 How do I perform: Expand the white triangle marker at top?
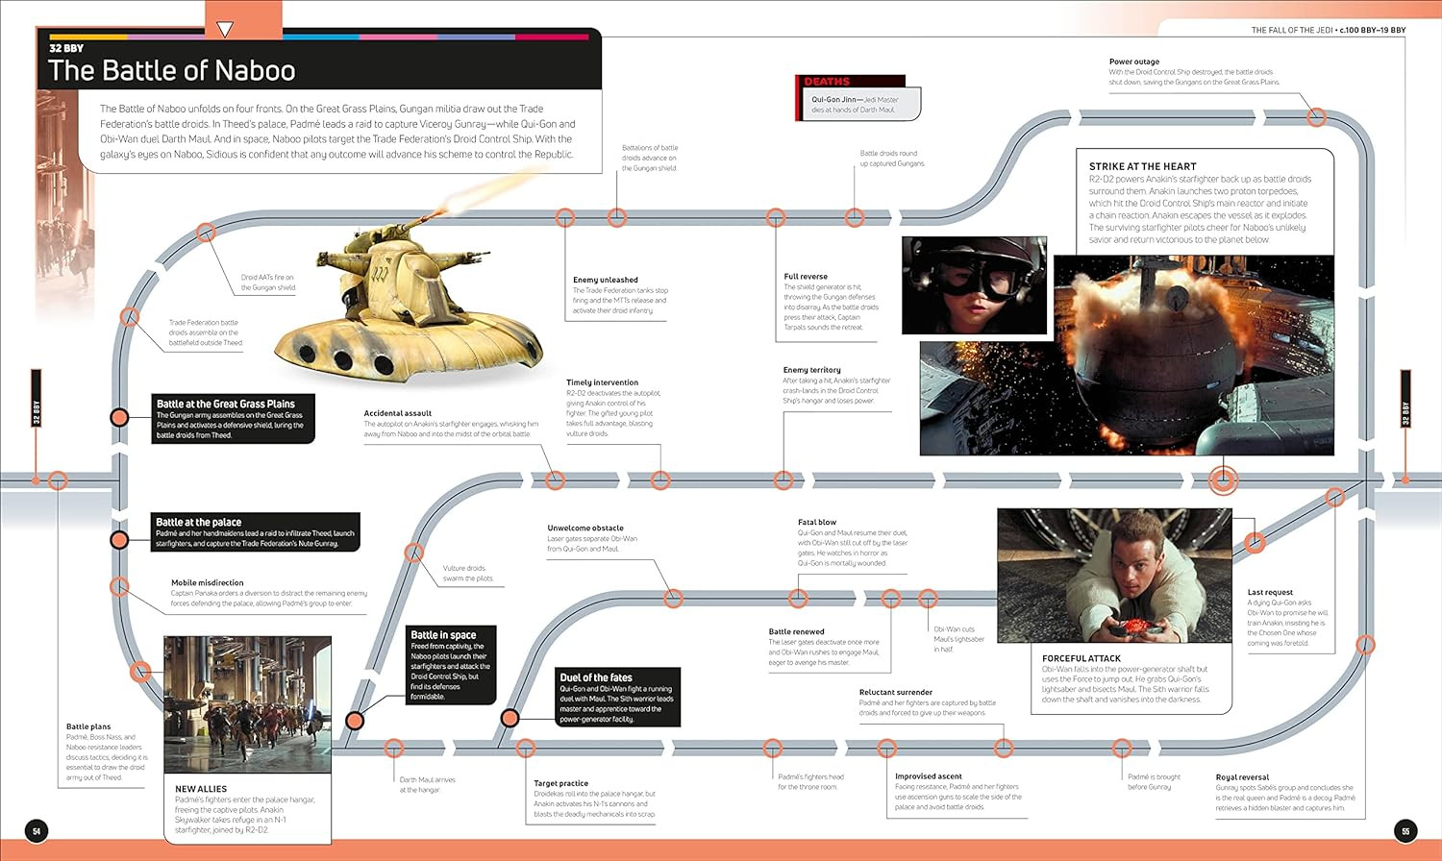[x=225, y=26]
